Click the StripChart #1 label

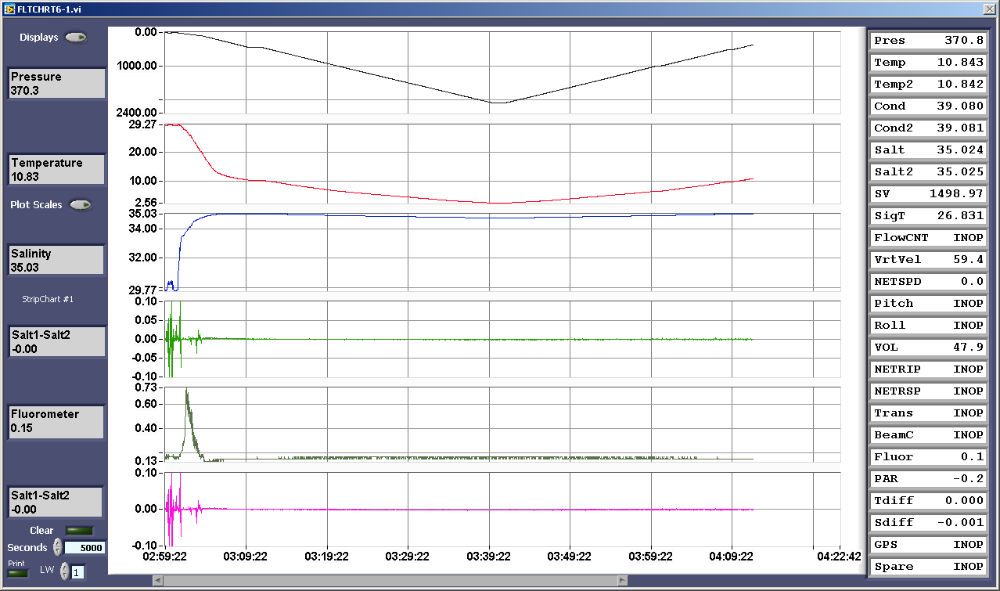[49, 298]
